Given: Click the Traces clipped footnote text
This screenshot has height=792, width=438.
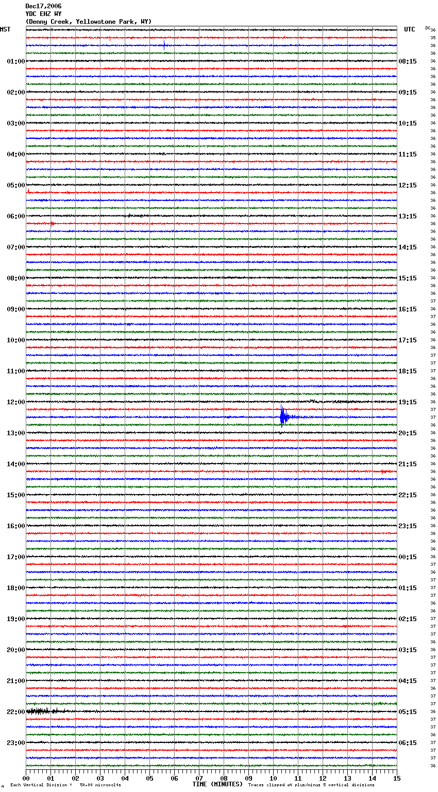Looking at the screenshot, I should 311,785.
